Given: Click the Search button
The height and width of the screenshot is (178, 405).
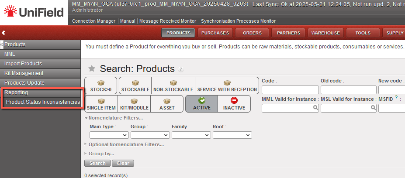Looking at the screenshot, I should click(x=97, y=163).
